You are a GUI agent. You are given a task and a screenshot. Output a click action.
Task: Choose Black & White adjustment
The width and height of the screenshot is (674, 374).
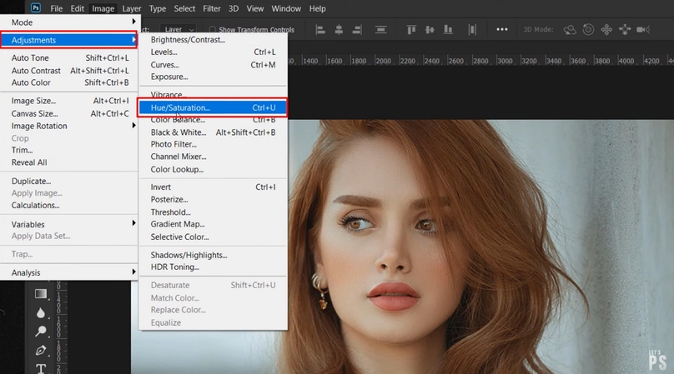(x=213, y=132)
